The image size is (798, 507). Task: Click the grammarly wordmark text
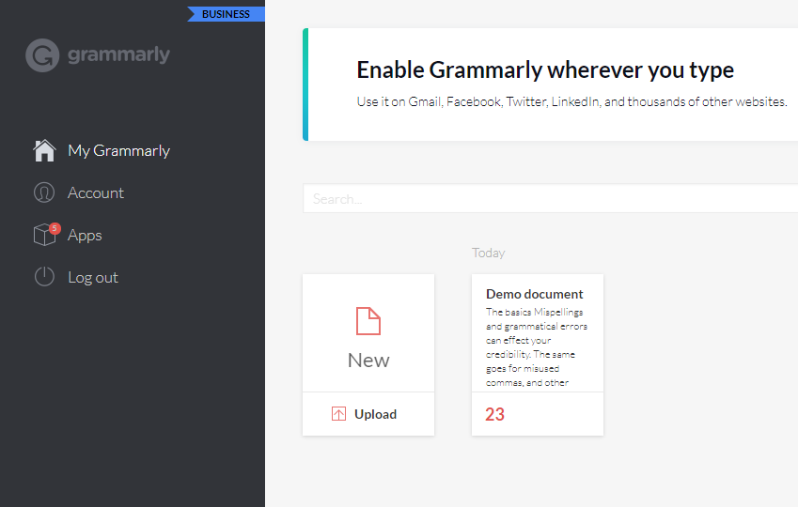pos(118,54)
